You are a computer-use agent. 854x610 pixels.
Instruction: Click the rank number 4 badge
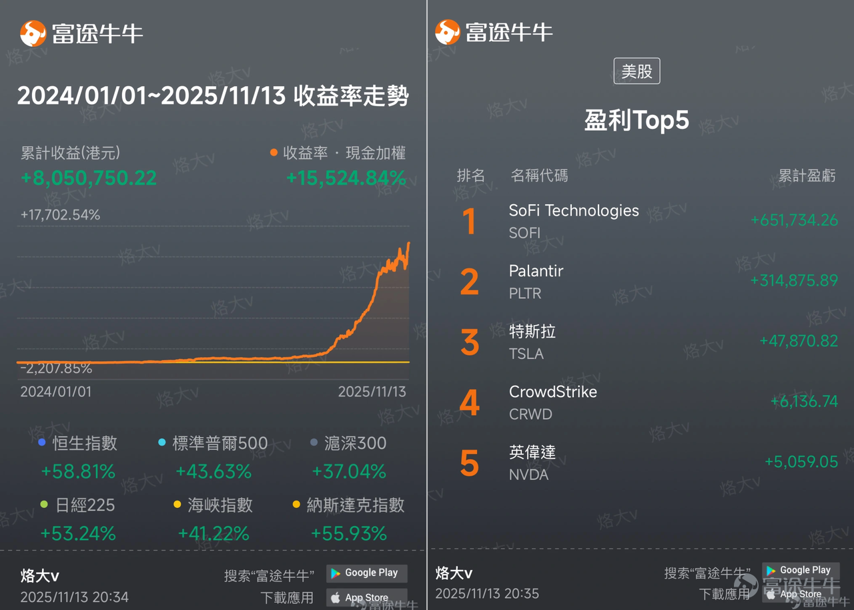pos(470,402)
